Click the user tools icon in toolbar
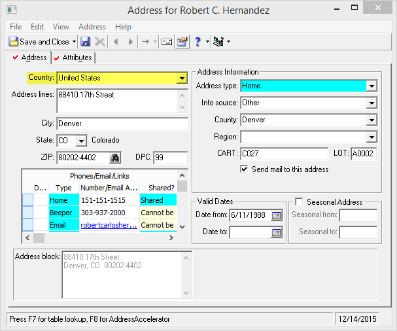 218,41
